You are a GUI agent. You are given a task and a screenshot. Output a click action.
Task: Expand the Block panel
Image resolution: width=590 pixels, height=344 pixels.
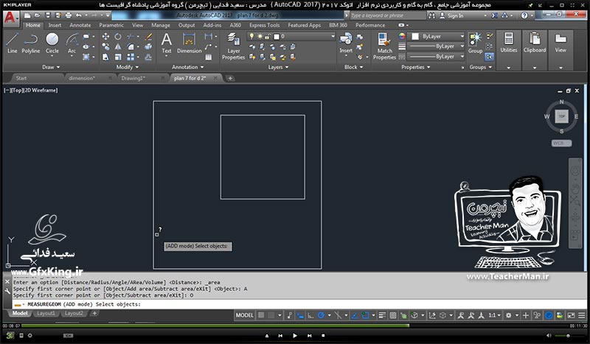(x=354, y=67)
